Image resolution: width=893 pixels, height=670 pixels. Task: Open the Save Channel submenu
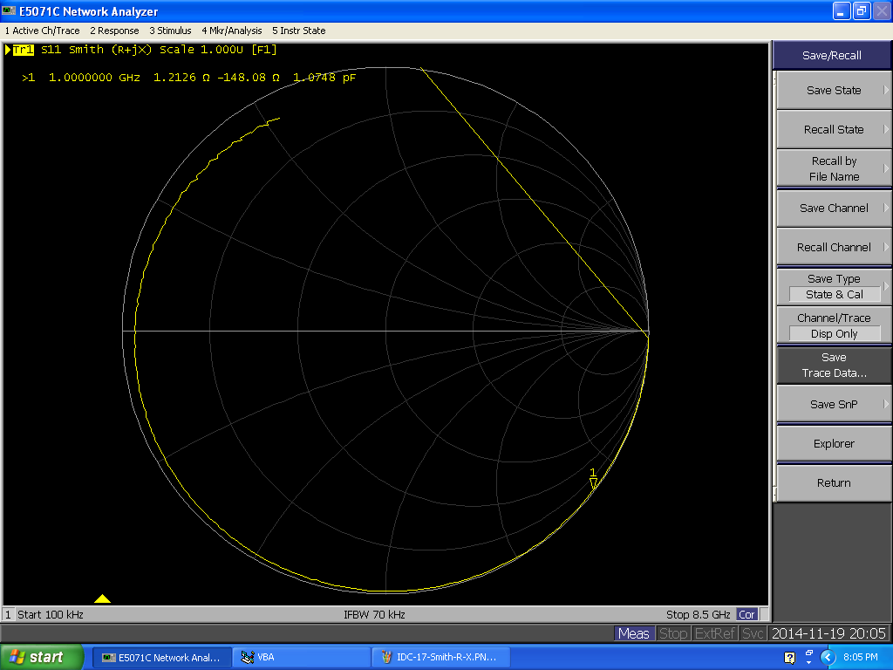coord(833,208)
